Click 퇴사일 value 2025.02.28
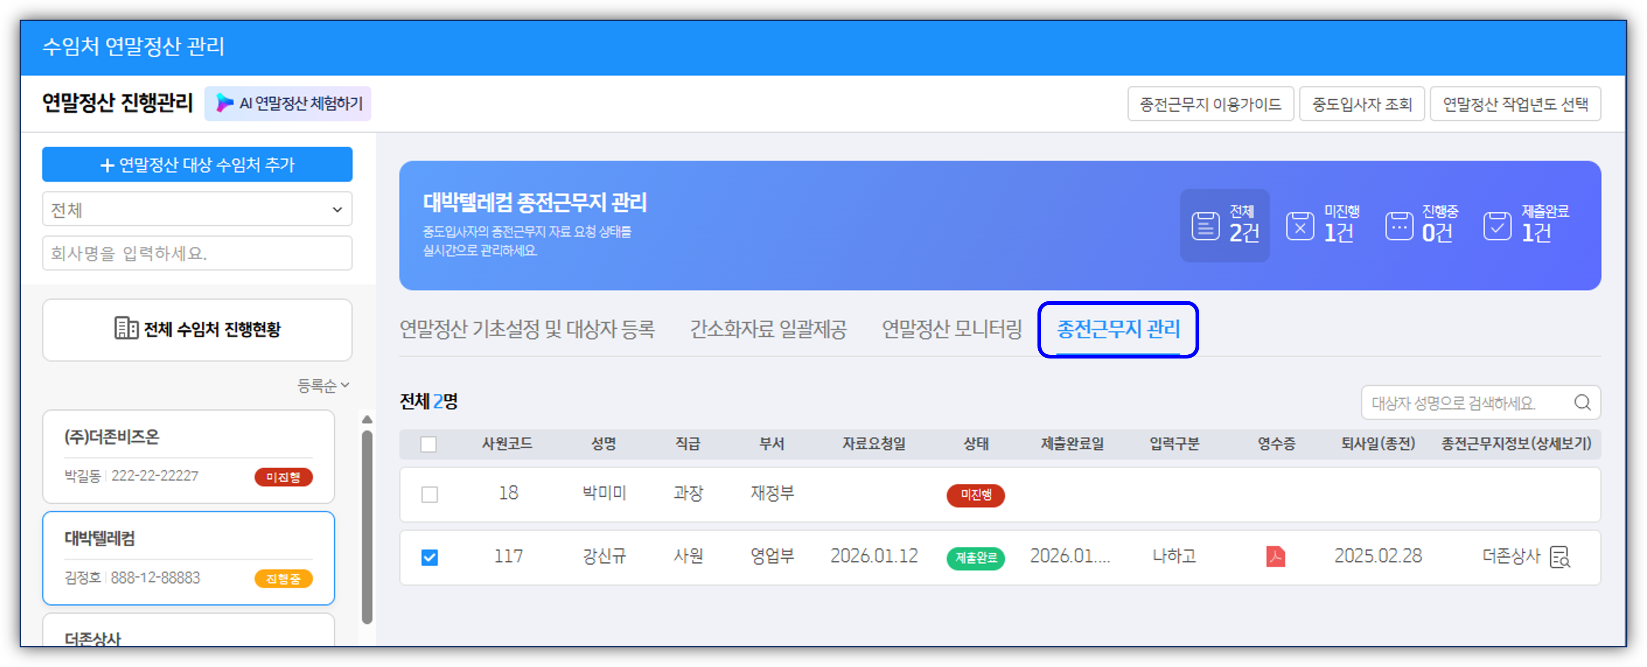1647x667 pixels. (1378, 556)
